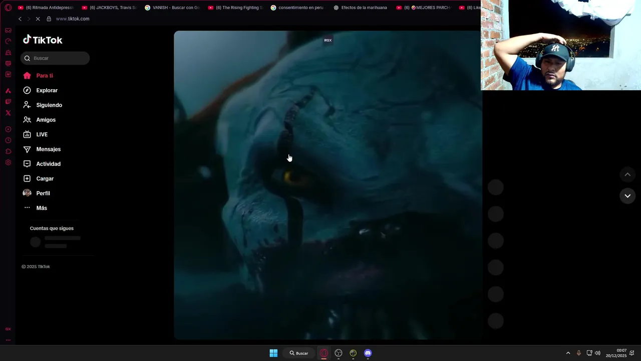Screen dimensions: 641x361
Task: Open the Aria AI icon in Opera sidebar
Action: (8, 91)
